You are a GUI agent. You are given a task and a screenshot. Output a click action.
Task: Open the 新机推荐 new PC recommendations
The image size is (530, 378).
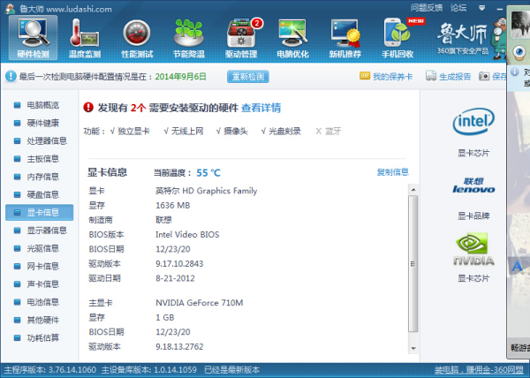[x=345, y=38]
